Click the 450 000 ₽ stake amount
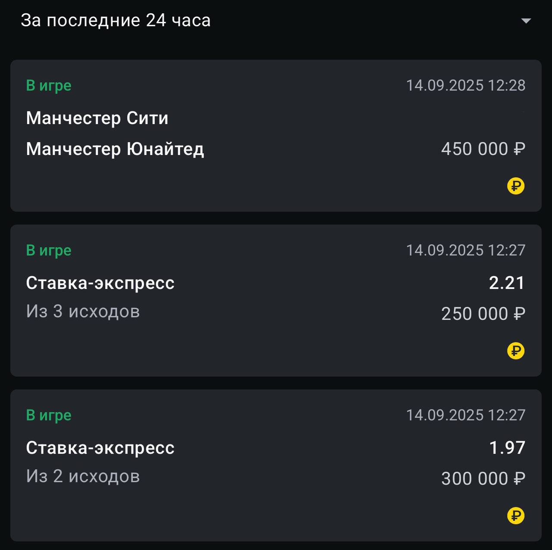 coord(483,149)
